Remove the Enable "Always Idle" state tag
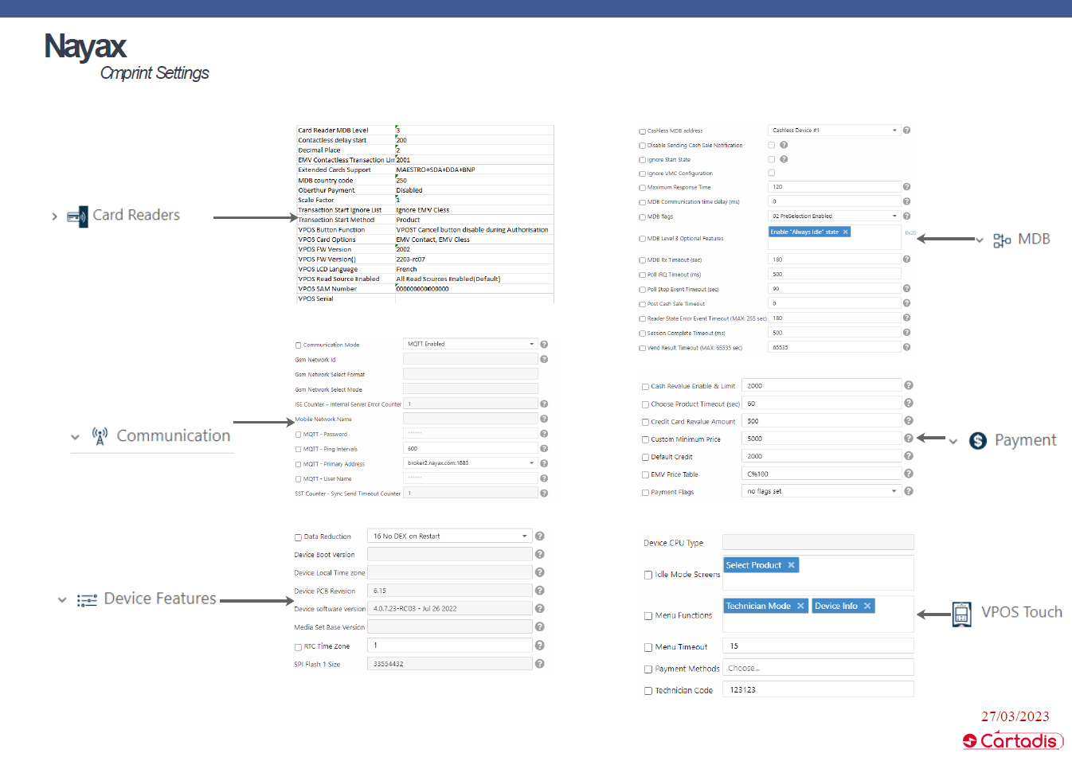The height and width of the screenshot is (757, 1072). [846, 232]
